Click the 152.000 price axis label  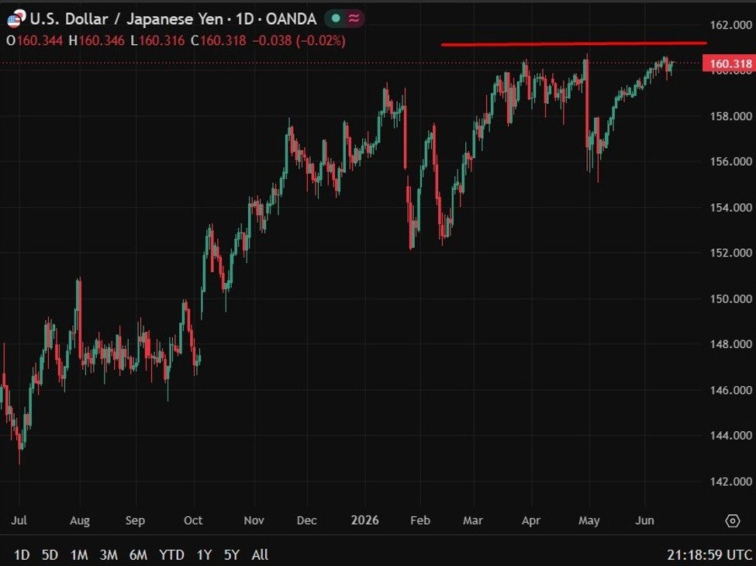731,253
